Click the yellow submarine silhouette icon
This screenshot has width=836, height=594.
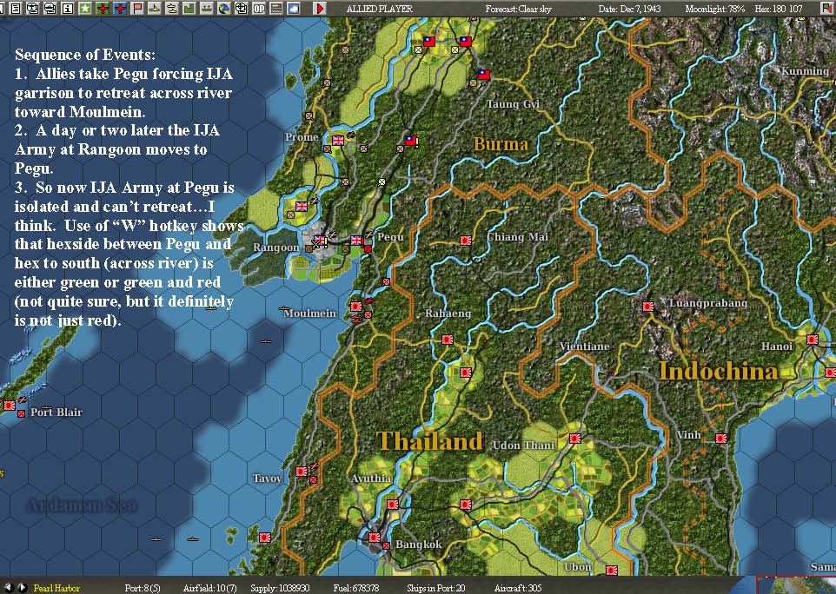(x=154, y=9)
